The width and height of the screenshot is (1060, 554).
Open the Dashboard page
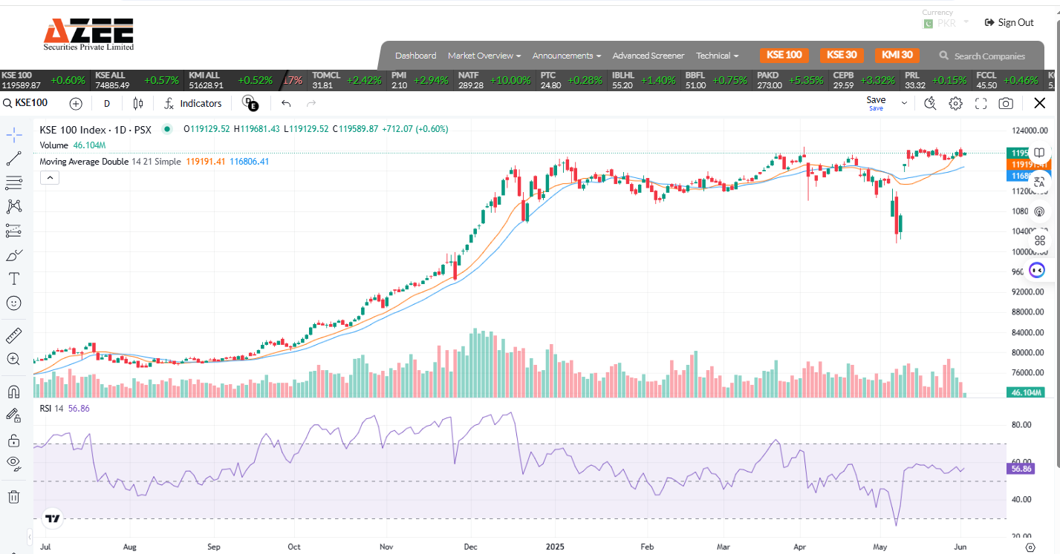coord(416,56)
